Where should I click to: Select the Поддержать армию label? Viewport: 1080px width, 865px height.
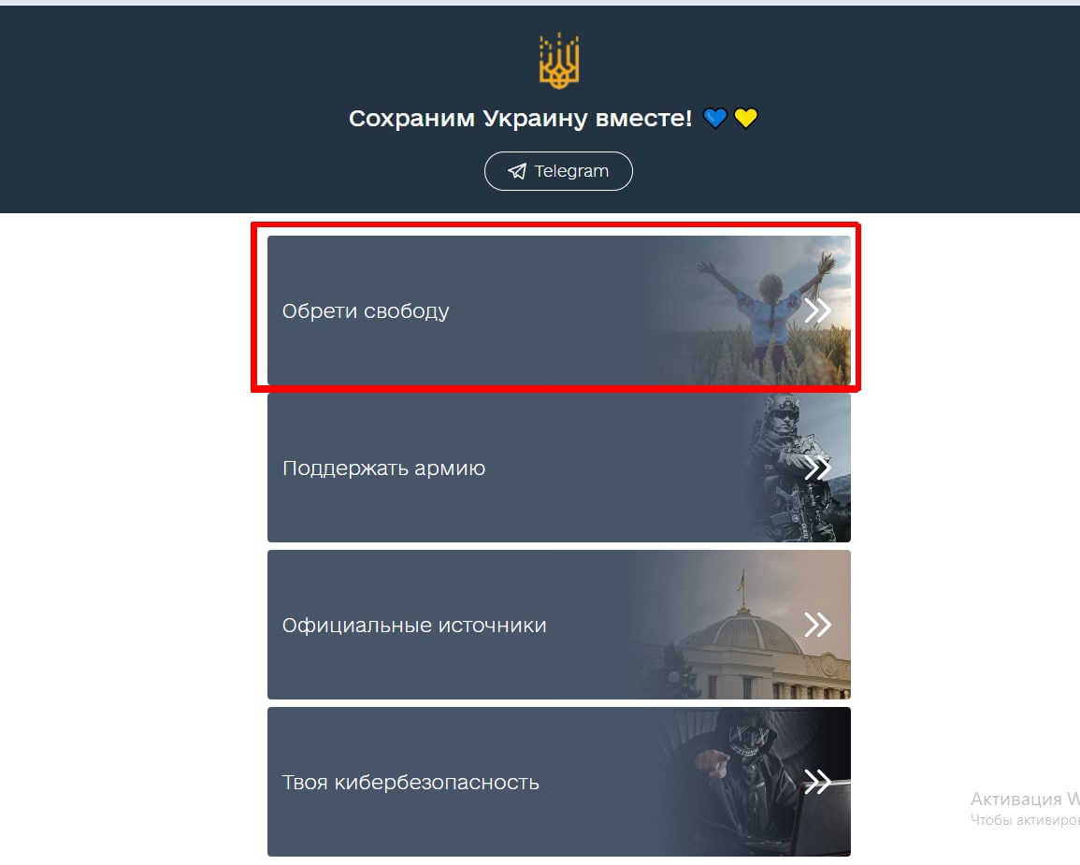pos(383,468)
